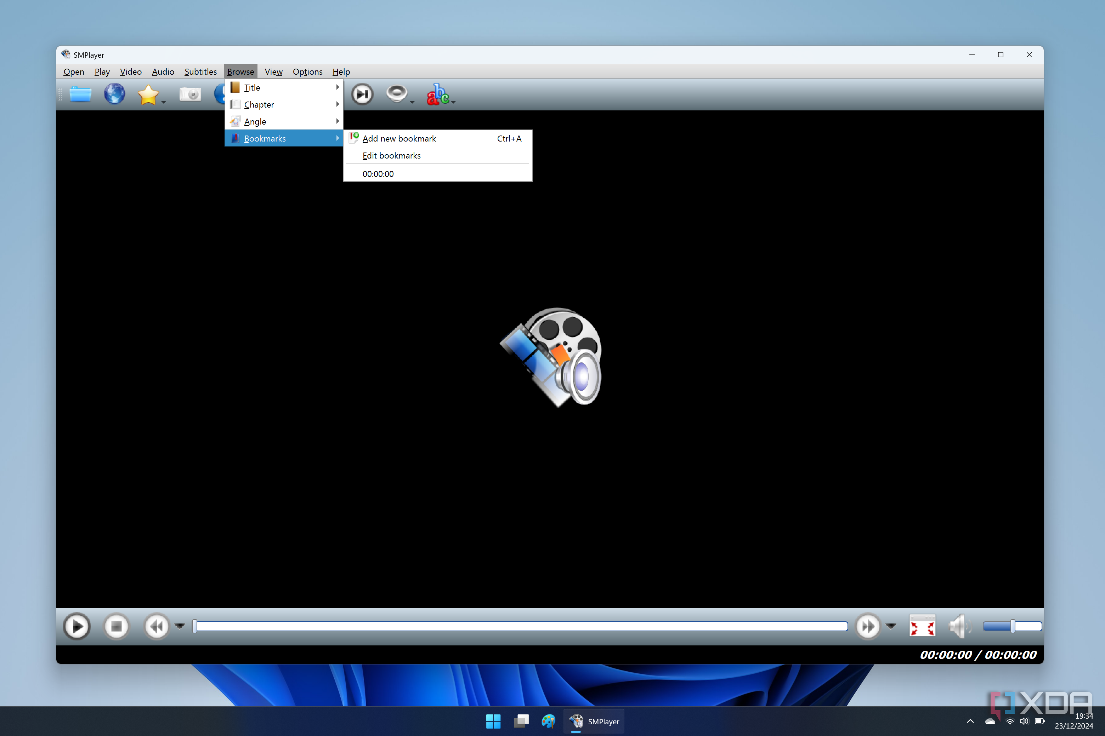The image size is (1105, 736).
Task: Click the SMPlayer title bar icon
Action: [x=66, y=54]
